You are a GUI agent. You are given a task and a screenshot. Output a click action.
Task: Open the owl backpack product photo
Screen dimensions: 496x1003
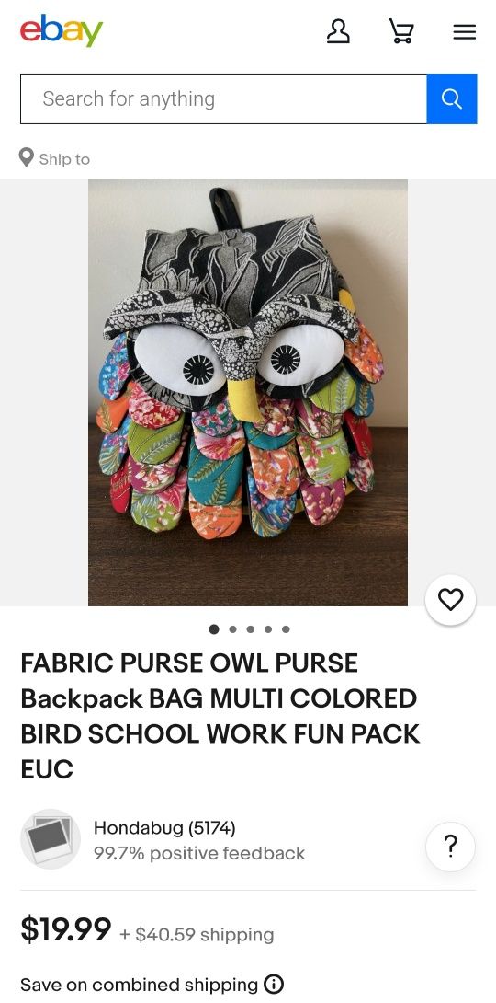pos(248,392)
